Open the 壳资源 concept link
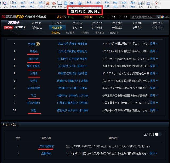 [x=33, y=81]
